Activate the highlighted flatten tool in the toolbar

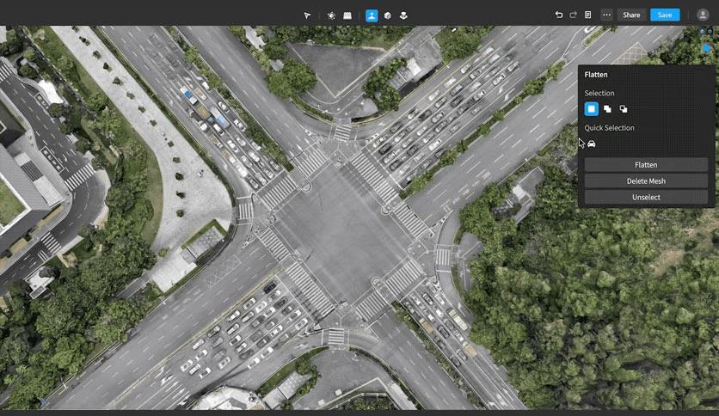372,15
